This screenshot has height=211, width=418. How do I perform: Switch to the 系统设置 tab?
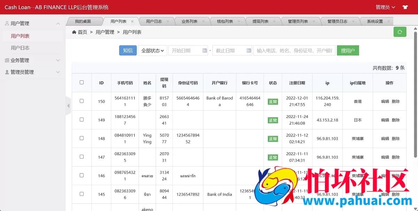click(x=375, y=21)
